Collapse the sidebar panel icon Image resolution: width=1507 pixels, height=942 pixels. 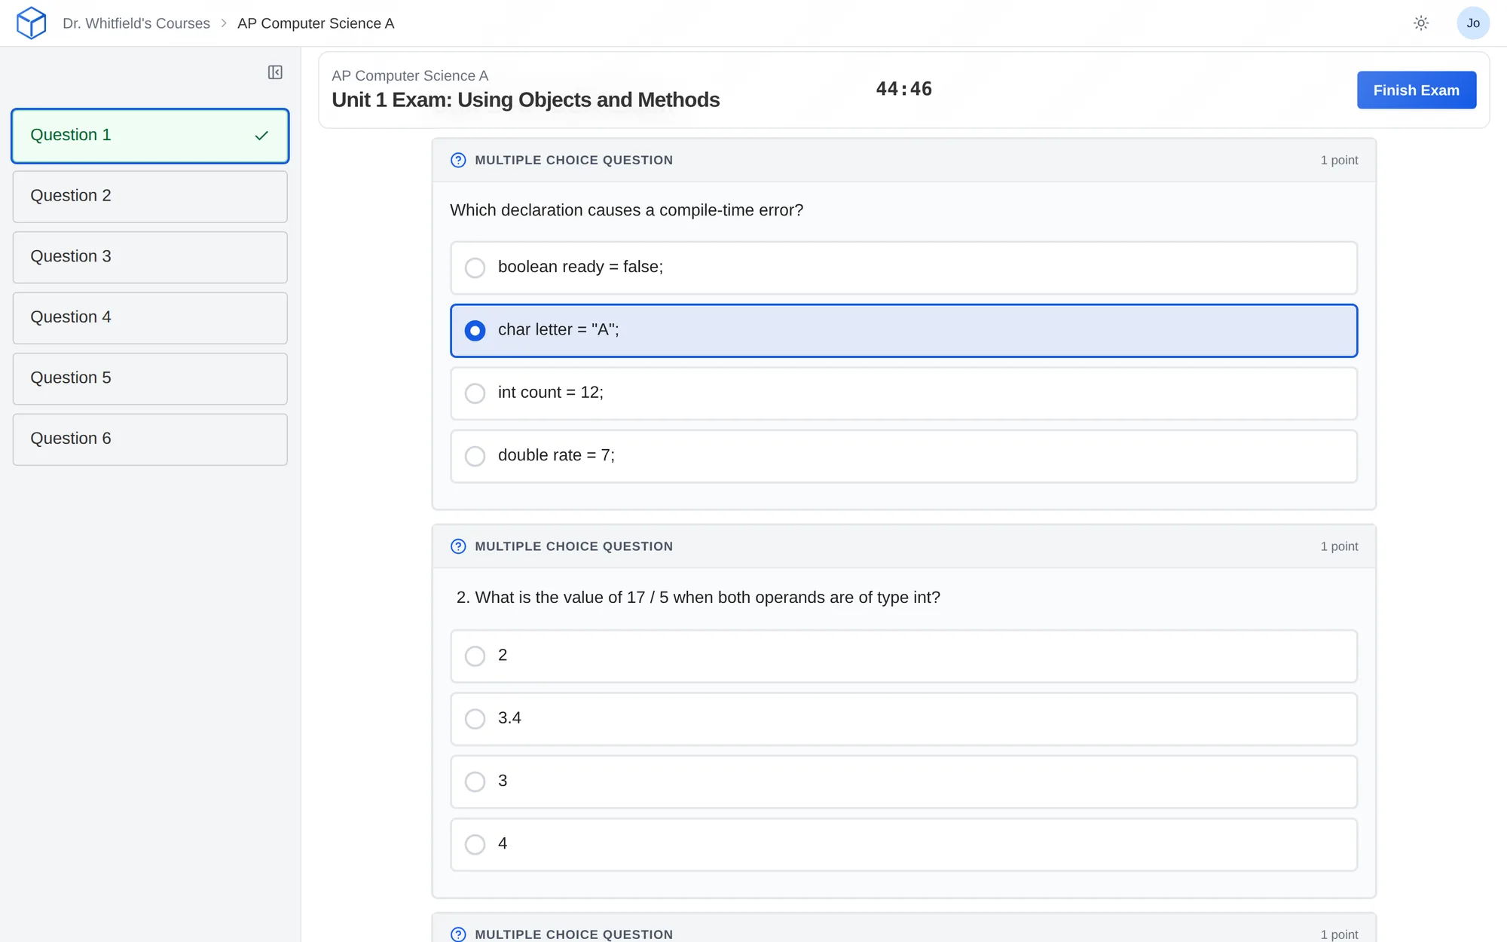coord(275,72)
